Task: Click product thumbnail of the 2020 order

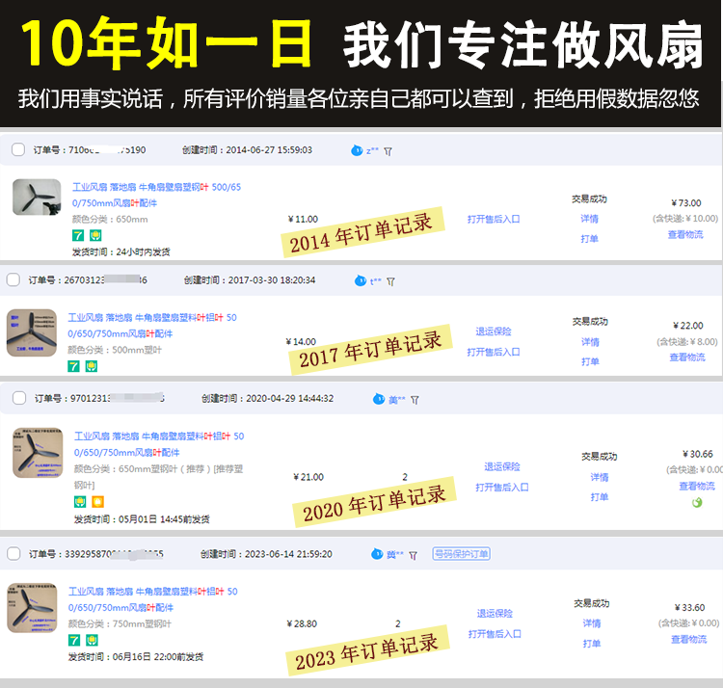Action: [38, 453]
